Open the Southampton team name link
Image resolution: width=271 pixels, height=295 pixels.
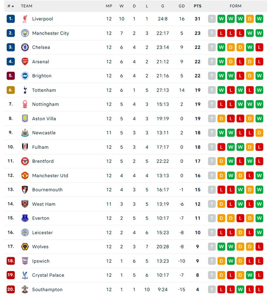tap(47, 290)
